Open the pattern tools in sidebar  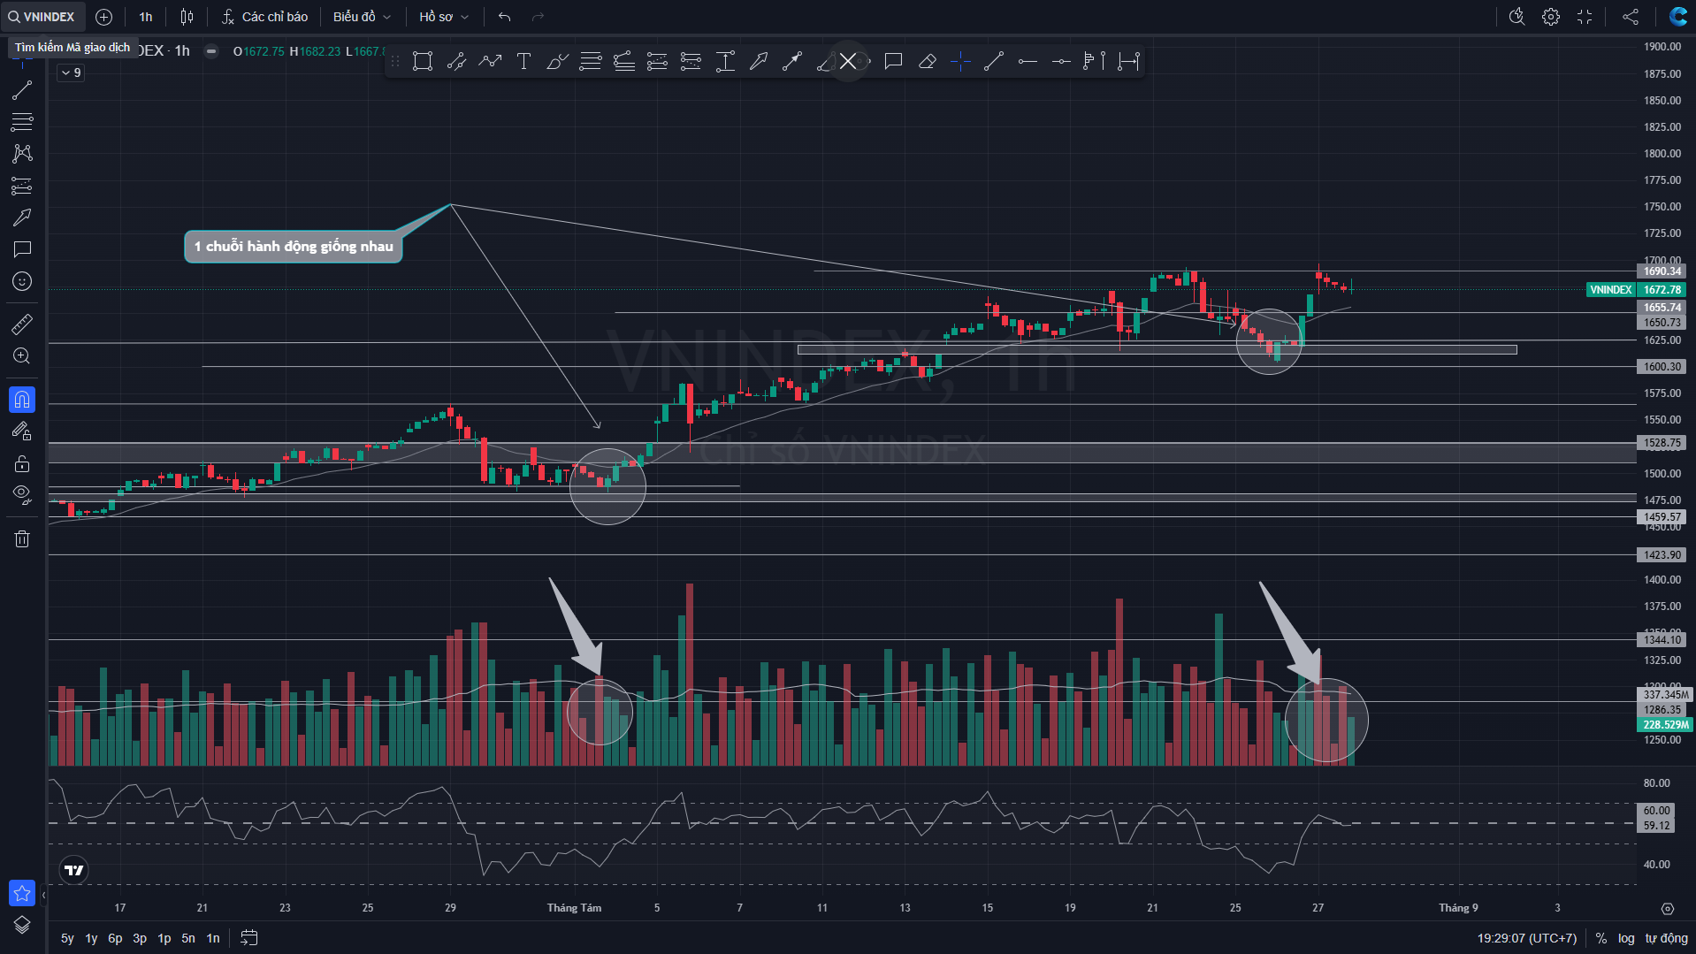coord(22,153)
